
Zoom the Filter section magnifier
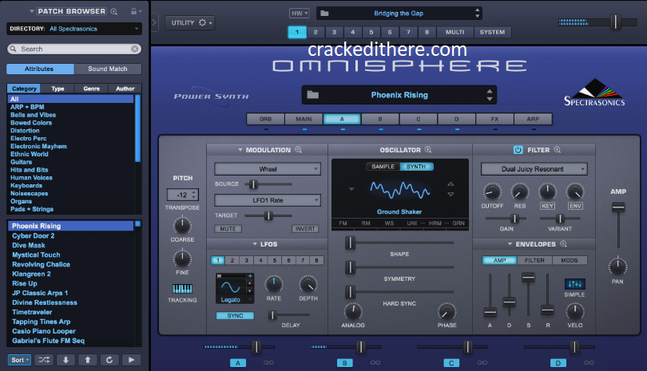(x=557, y=150)
